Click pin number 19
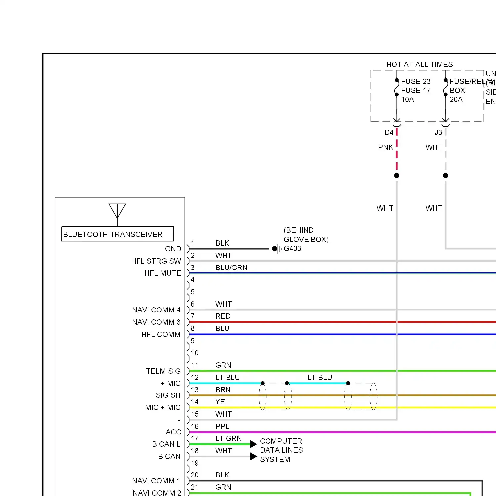Image resolution: width=496 pixels, height=496 pixels. tap(195, 463)
